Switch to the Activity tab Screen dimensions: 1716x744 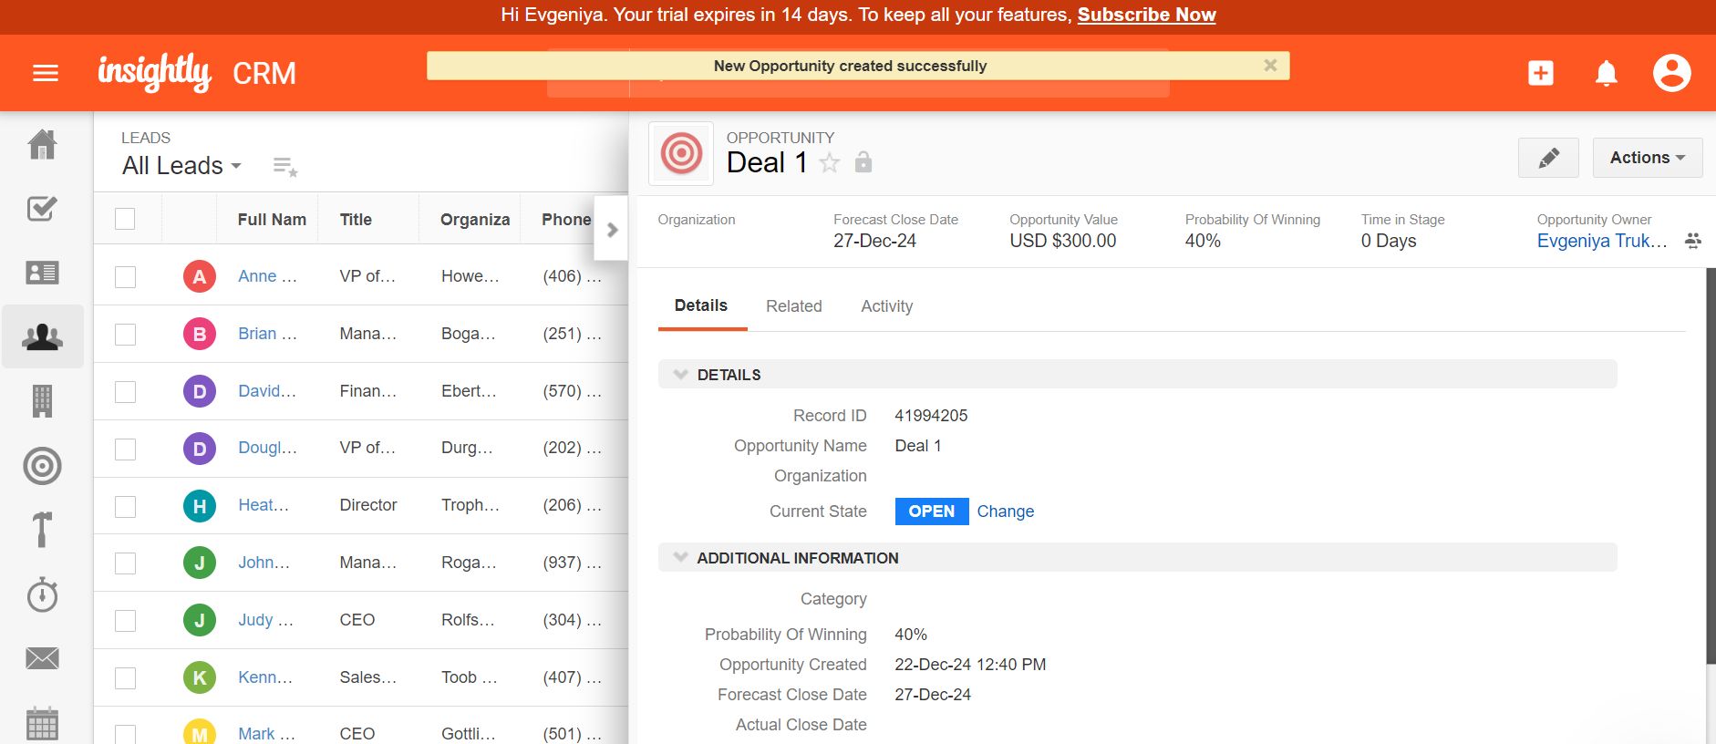click(886, 306)
